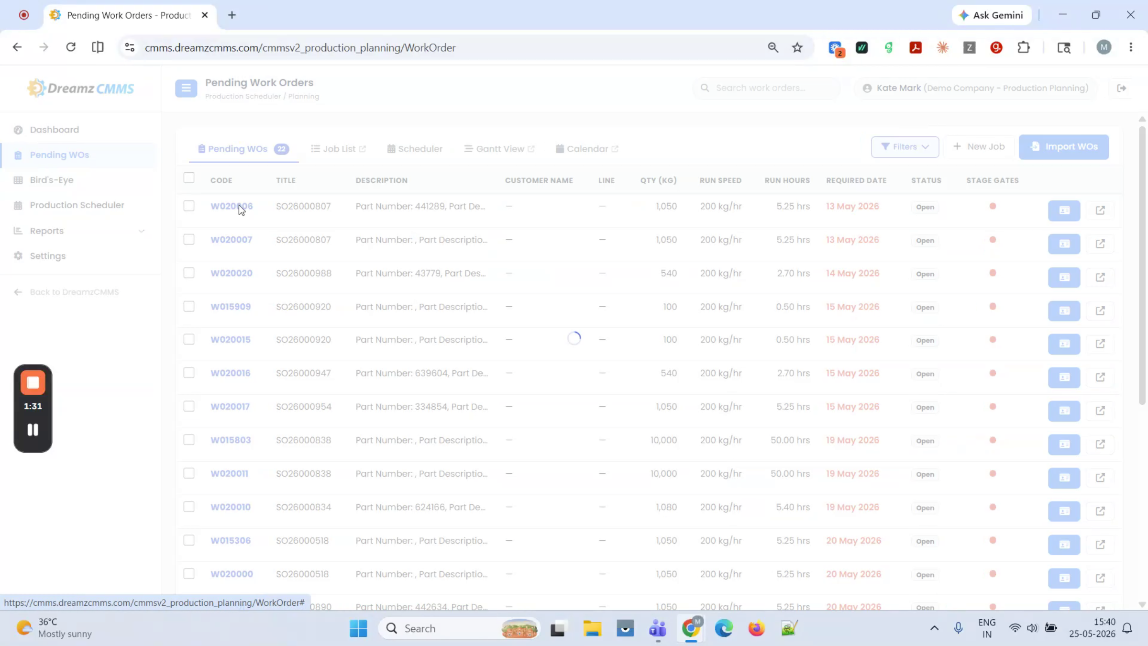Open work order link W020016
This screenshot has height=646, width=1148.
pos(231,373)
